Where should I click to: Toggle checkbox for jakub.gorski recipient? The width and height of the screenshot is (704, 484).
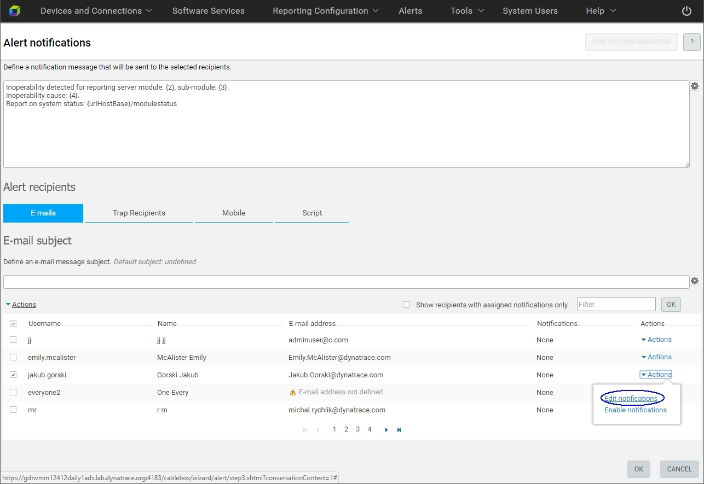[13, 375]
